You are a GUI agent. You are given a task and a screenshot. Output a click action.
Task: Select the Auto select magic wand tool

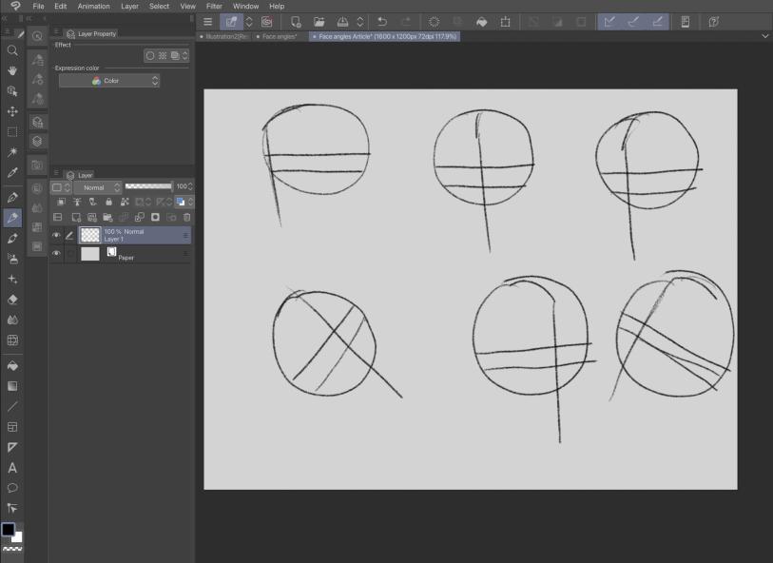[x=12, y=152]
